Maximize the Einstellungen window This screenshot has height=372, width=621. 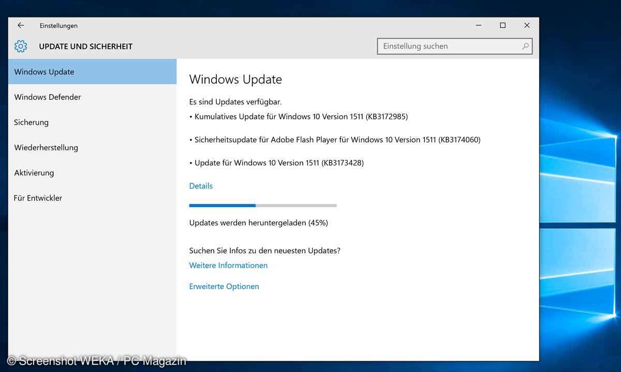pyautogui.click(x=502, y=25)
